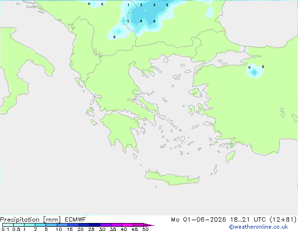This screenshot has height=231, width=298.
Task: Click the '3' precipitation value on map
Action: (x=154, y=5)
